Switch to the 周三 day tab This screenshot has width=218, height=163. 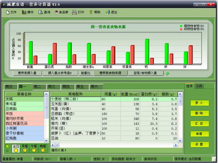[x=53, y=87]
